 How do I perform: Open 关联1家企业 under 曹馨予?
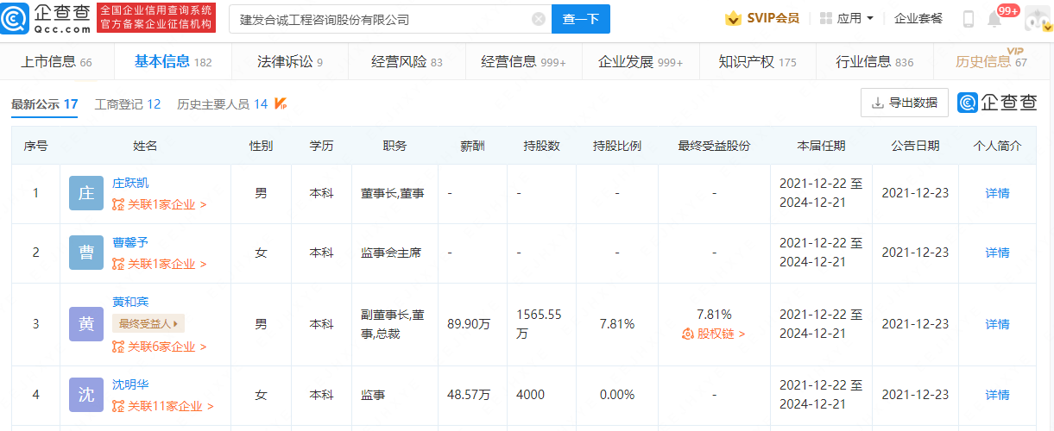[161, 265]
